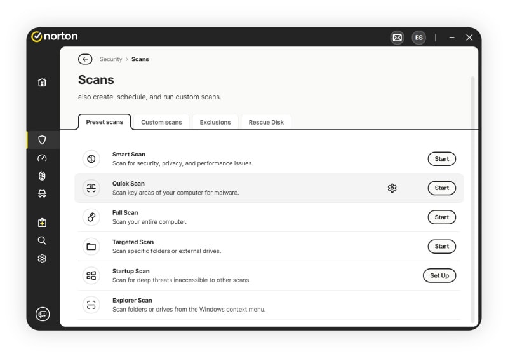Start the Quick Scan
Screen dimensions: 508x358
click(x=441, y=188)
